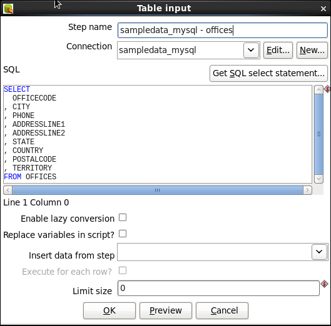Click the variable diamond icon beside Limit size
Viewport: 331px width, 326px height.
[324, 284]
